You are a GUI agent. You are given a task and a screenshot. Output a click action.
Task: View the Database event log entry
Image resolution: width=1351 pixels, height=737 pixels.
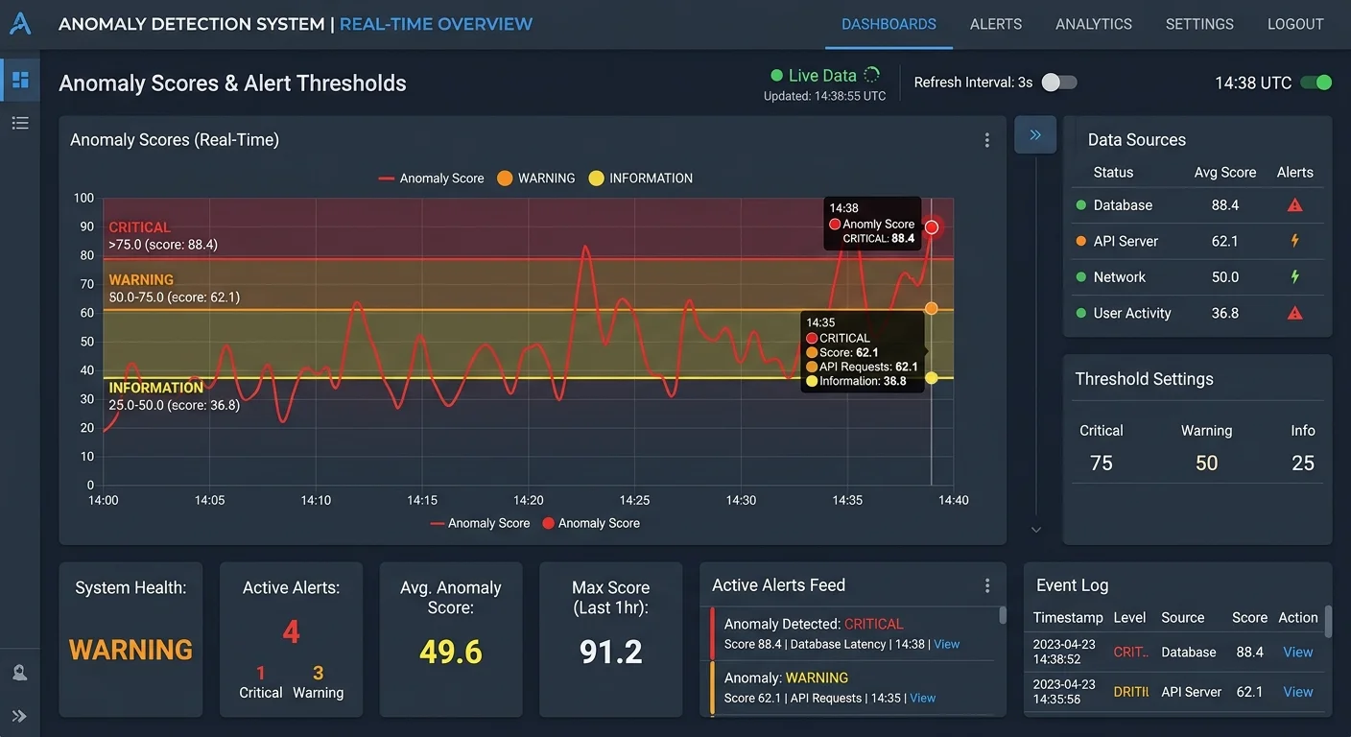(x=1297, y=652)
